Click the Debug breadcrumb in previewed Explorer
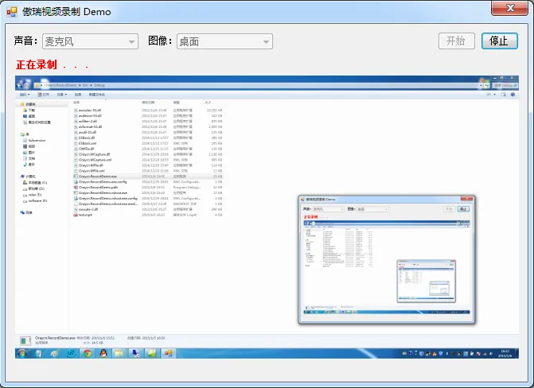Image resolution: width=534 pixels, height=388 pixels. pos(99,85)
